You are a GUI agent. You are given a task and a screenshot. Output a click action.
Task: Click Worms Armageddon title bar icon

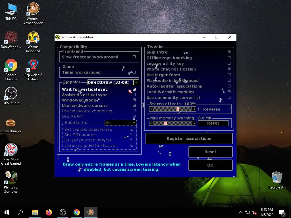[x=58, y=37]
